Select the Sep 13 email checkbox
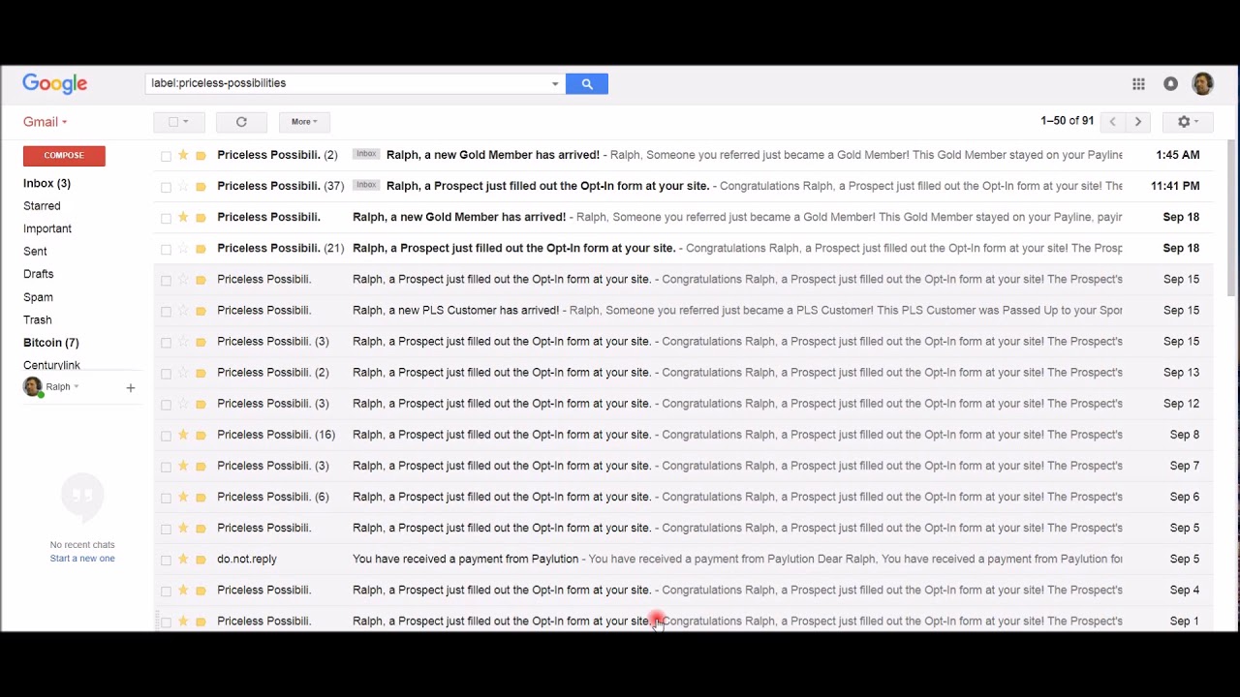The image size is (1240, 697). pyautogui.click(x=166, y=373)
